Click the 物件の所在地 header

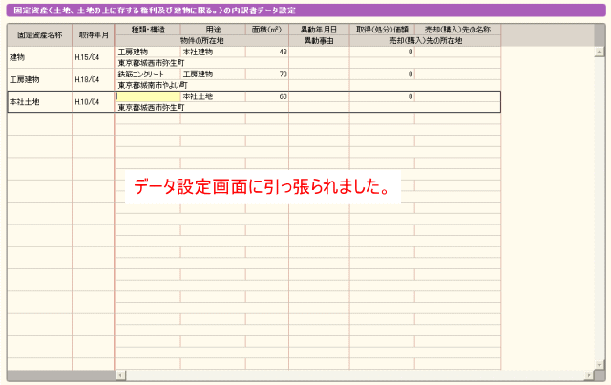202,40
